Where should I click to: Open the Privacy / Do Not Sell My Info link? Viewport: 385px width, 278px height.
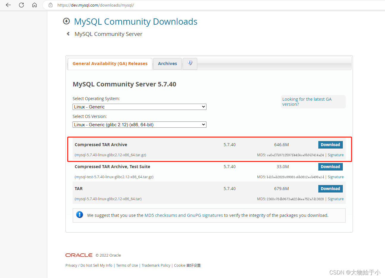(x=89, y=266)
